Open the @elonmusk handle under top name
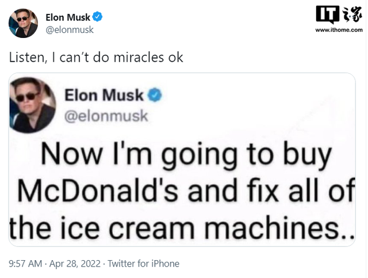The image size is (368, 278). [x=70, y=30]
